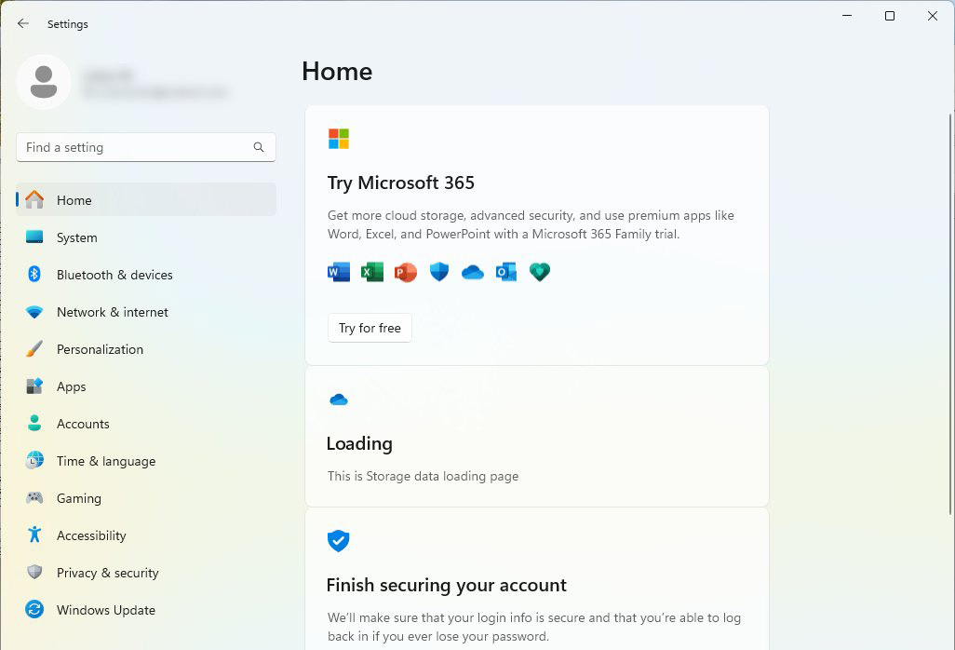The width and height of the screenshot is (955, 650).
Task: Click the Loading card heading
Action: [359, 443]
